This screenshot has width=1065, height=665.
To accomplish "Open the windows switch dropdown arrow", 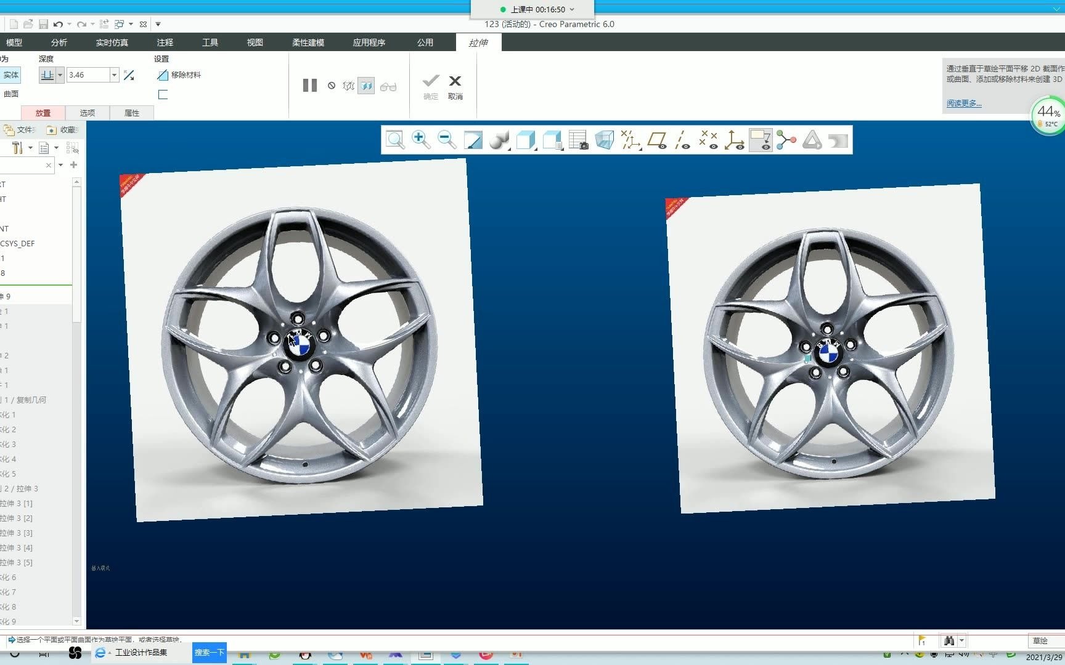I will pos(131,25).
